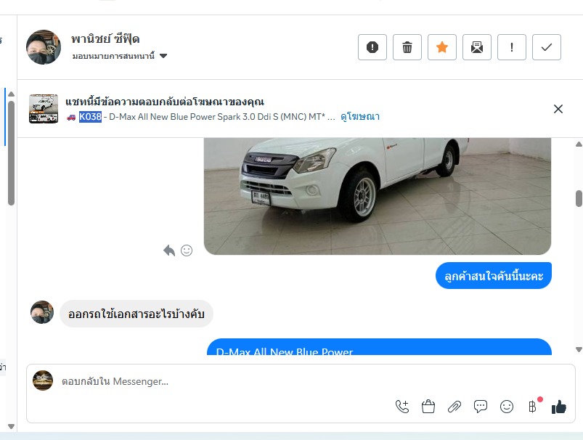This screenshot has width=583, height=440.
Task: Open emoji picker in reply toolbar
Action: coord(507,407)
